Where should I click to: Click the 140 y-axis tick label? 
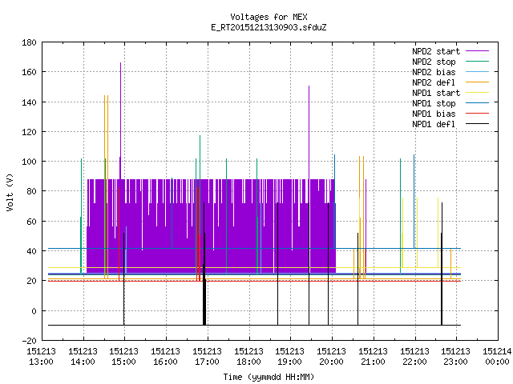point(29,102)
